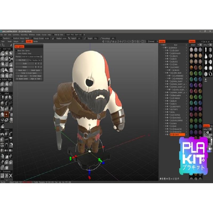This screenshot has height=213, width=213.
Task: Toggle eye visibility of Root layer
Action: click(x=162, y=45)
